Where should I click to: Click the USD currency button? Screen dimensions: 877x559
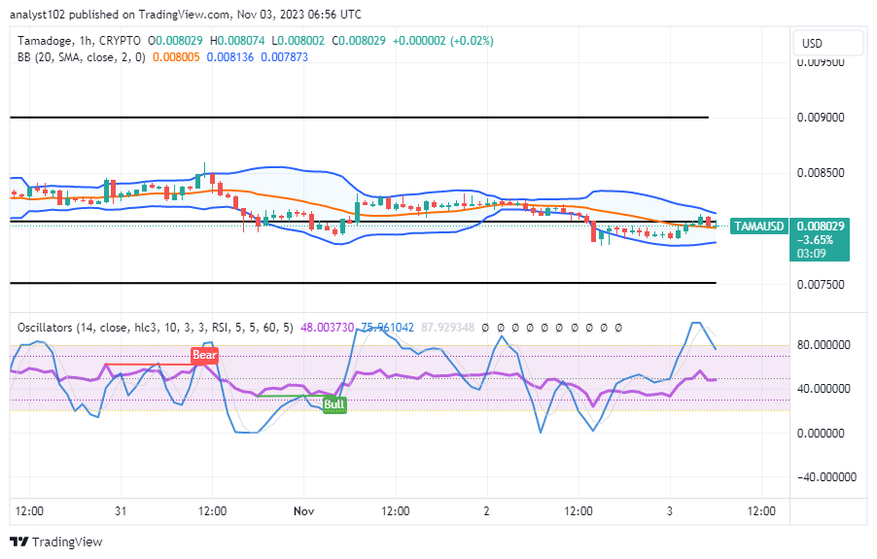coord(827,43)
